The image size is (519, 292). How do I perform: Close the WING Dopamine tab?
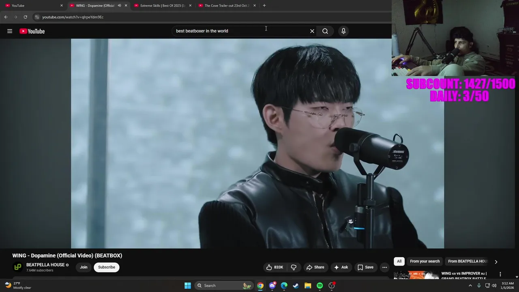coord(126,6)
